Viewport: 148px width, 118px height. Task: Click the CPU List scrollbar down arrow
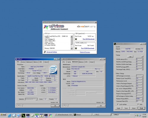pos(72,48)
